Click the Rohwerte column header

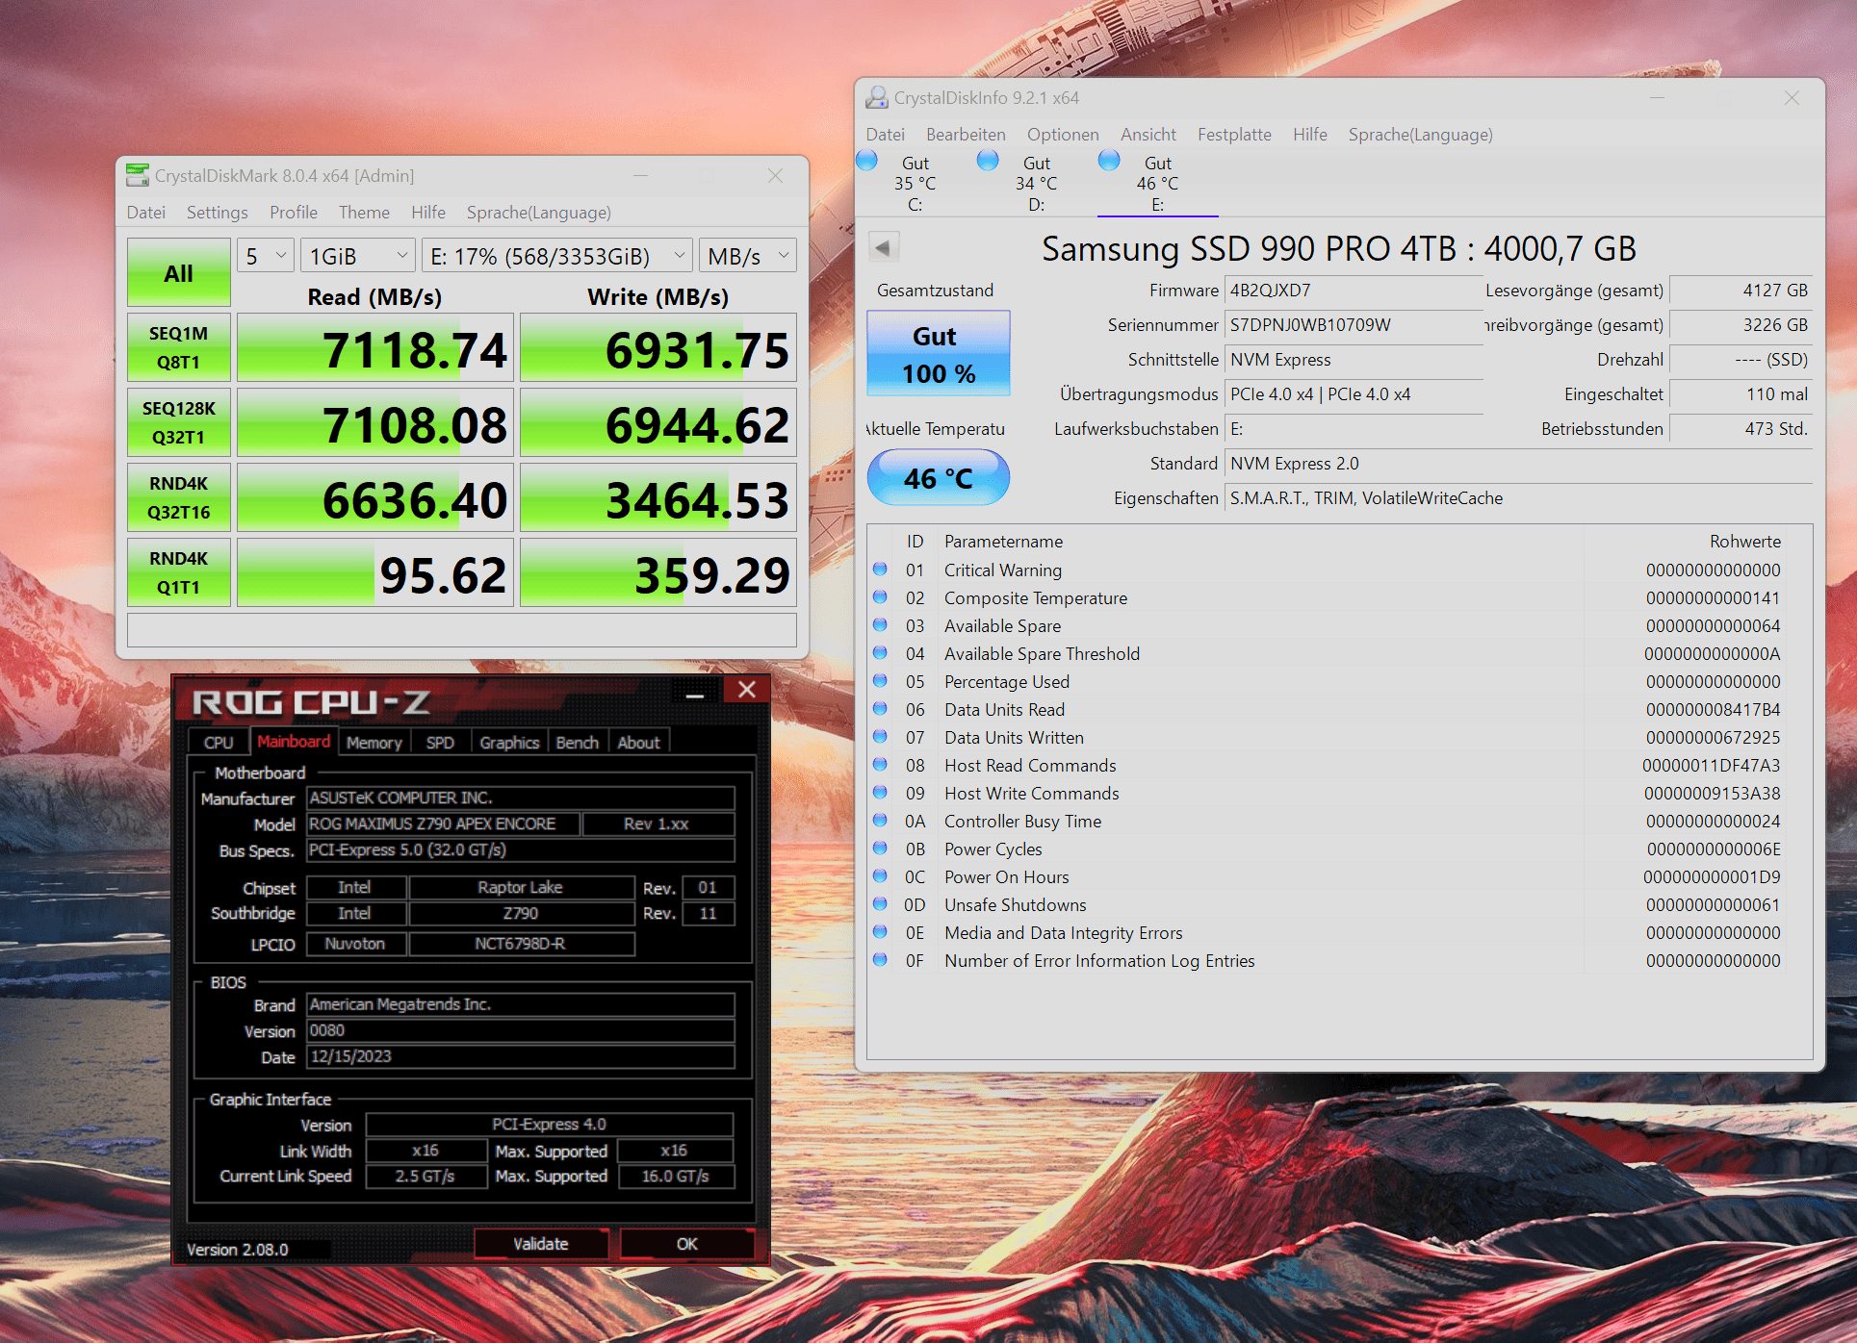coord(1744,541)
